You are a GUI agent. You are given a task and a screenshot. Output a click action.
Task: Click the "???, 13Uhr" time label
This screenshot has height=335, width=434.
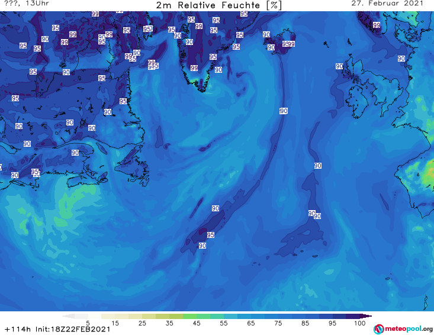point(27,4)
